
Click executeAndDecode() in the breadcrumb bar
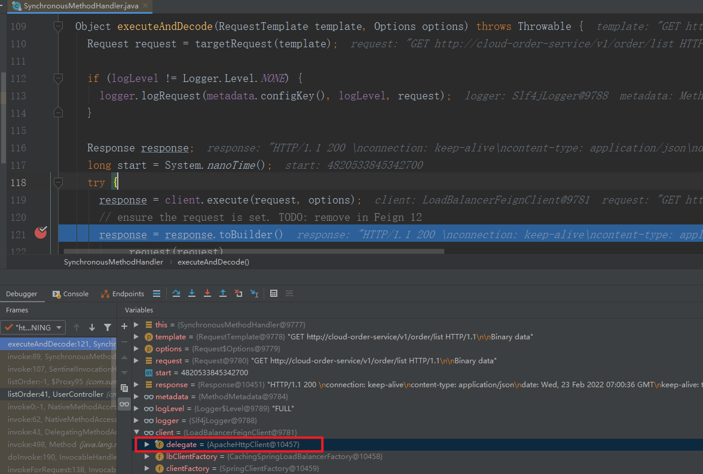pos(213,262)
